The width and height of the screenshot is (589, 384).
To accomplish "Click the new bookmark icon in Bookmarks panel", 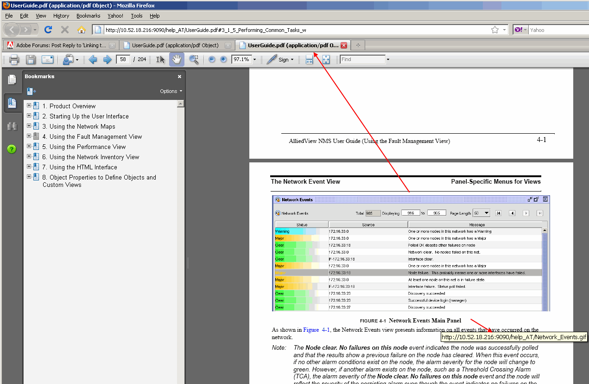I will (x=32, y=91).
